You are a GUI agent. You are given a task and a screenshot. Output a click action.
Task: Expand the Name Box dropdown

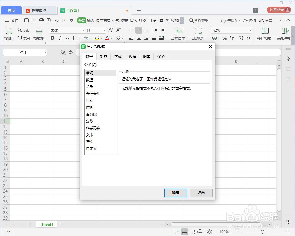pyautogui.click(x=45, y=53)
